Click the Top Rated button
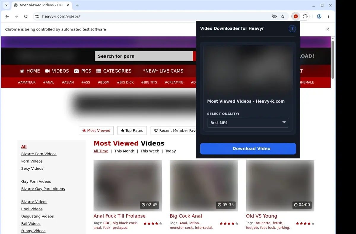Screen dimensions: 356x234 click(x=132, y=131)
